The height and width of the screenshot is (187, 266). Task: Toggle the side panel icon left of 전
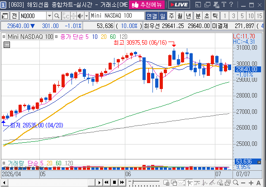5,16
